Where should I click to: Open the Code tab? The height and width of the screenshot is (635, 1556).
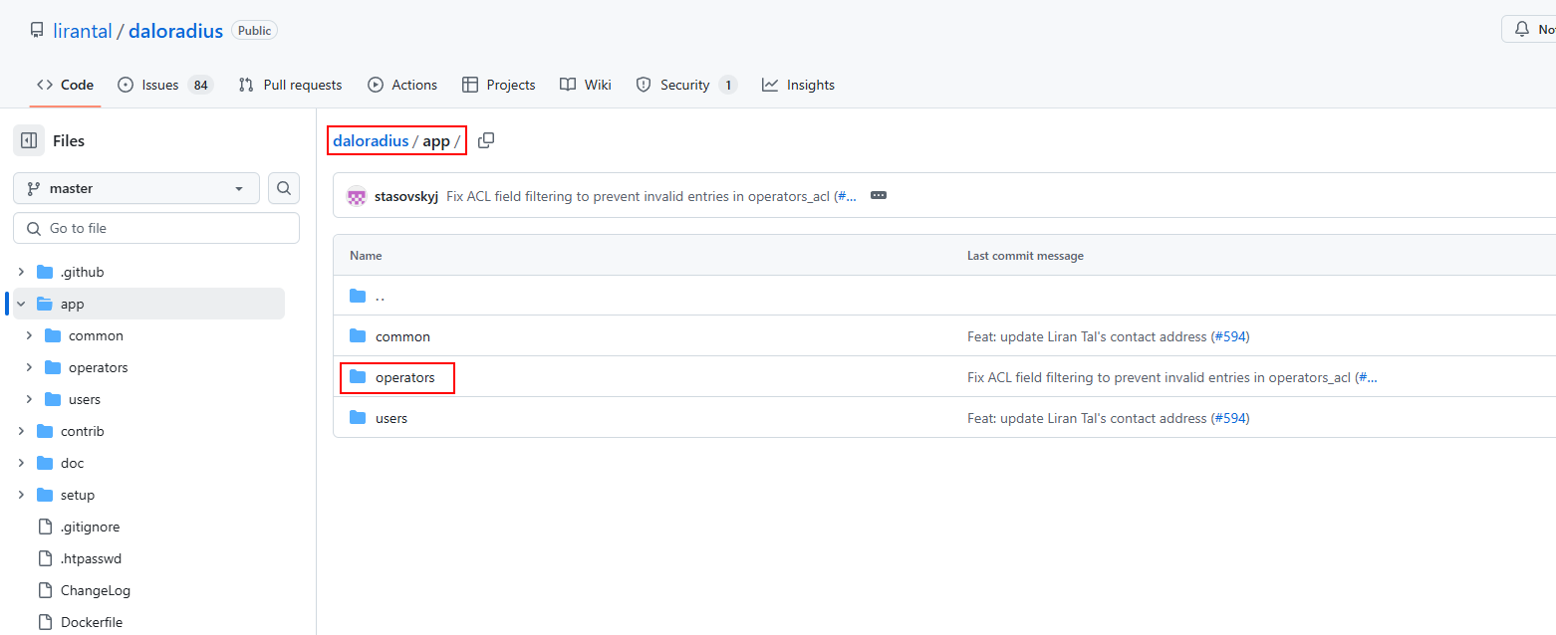click(x=65, y=85)
